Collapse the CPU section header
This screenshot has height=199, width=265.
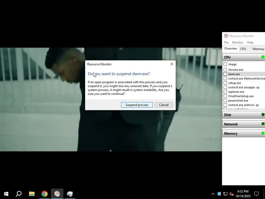click(x=244, y=57)
